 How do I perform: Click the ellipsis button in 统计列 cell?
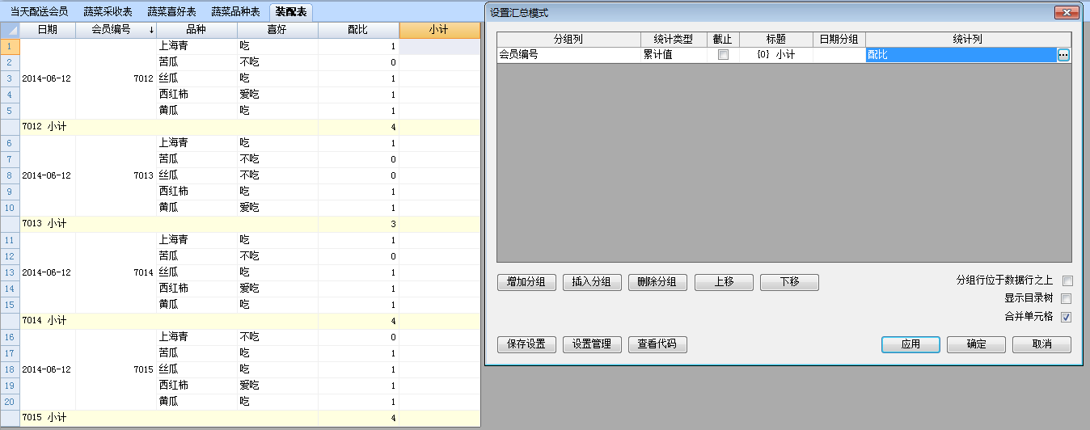click(1063, 55)
